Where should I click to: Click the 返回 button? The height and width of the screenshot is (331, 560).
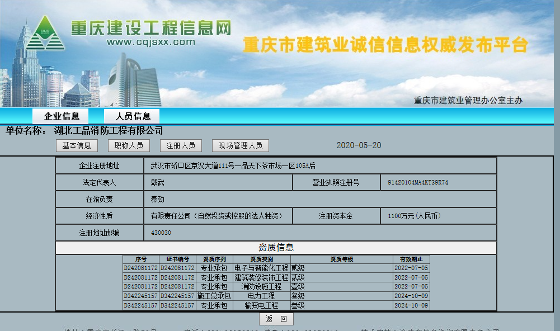pos(276,319)
